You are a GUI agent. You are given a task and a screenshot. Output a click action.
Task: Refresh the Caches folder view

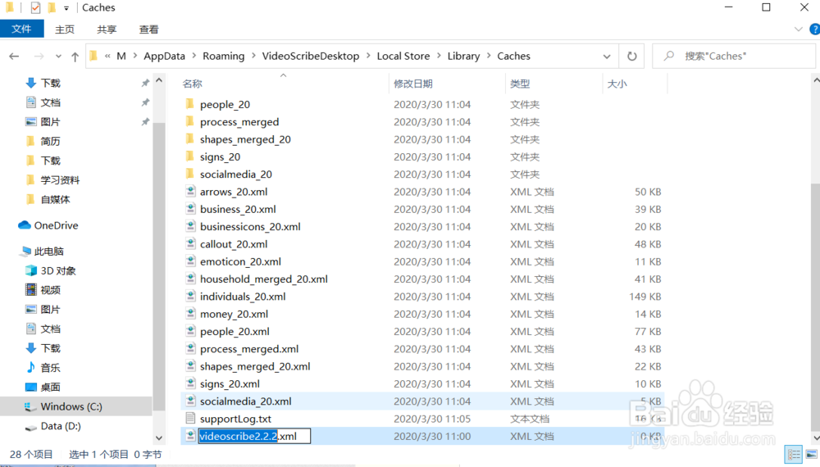[x=631, y=56]
